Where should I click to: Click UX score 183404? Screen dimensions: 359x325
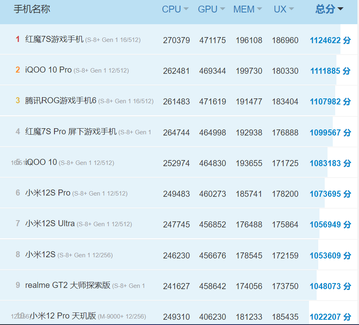285,102
